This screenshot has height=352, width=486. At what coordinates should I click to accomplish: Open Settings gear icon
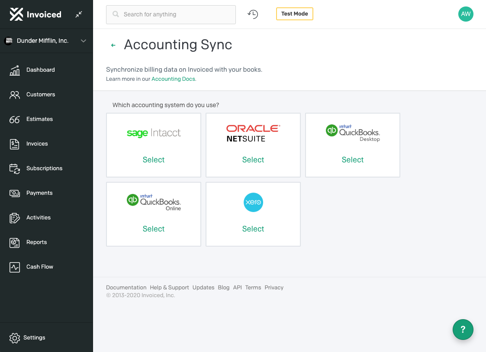coord(15,338)
